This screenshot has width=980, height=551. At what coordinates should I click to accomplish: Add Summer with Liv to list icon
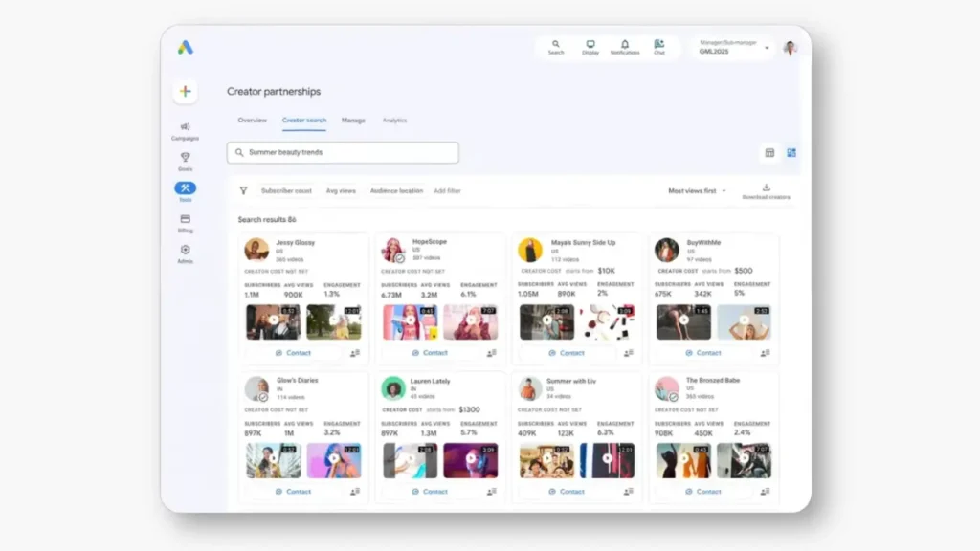pyautogui.click(x=628, y=492)
